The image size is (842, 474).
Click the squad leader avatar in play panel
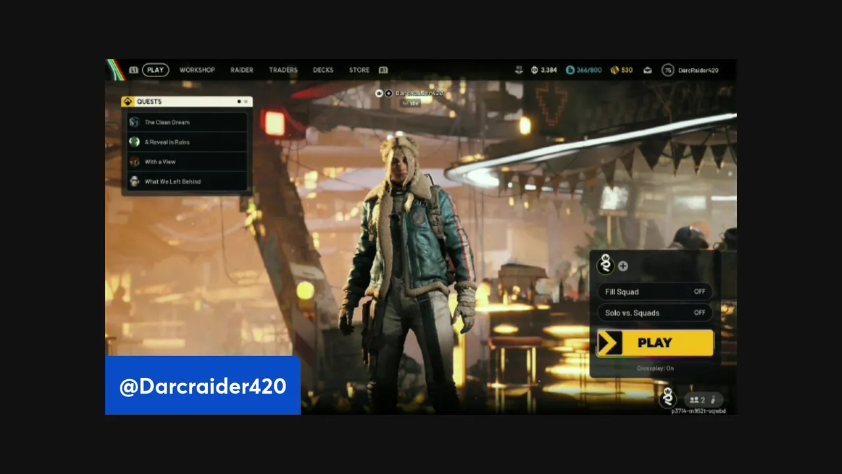click(x=605, y=265)
